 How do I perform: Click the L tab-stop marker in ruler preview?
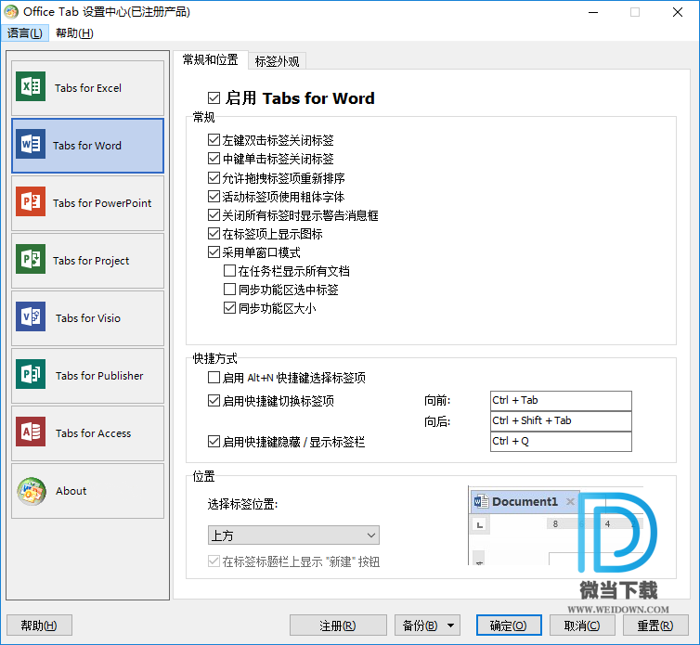tap(480, 525)
